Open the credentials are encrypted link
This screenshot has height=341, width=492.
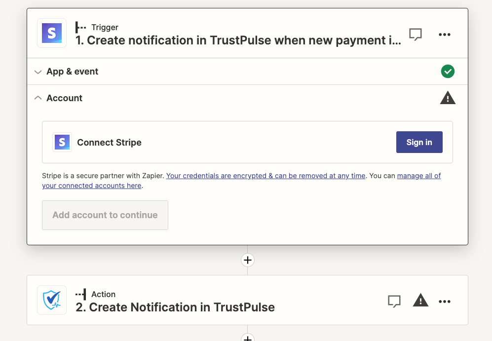tap(265, 176)
